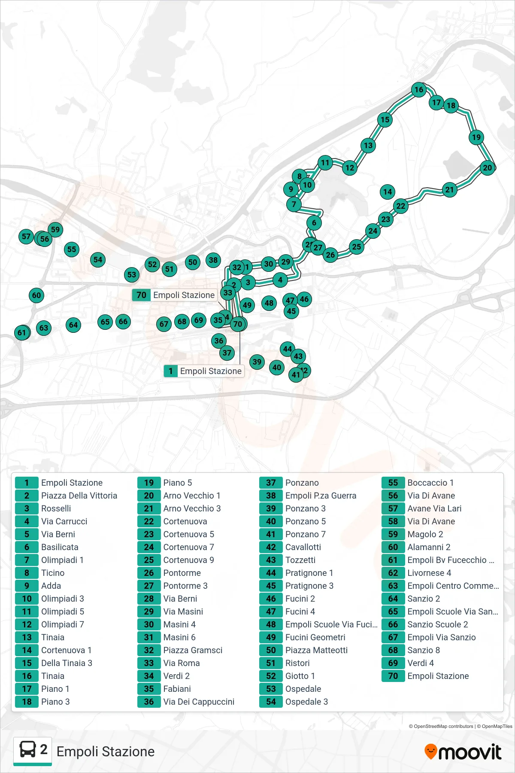Click stop marker 38 on the map
Image resolution: width=515 pixels, height=773 pixels.
[x=213, y=260]
